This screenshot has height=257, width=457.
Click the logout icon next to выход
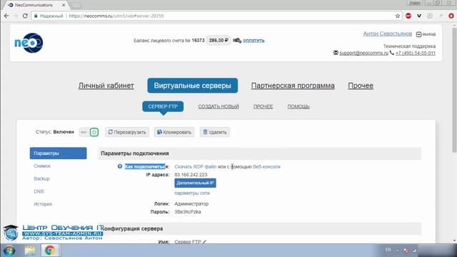[418, 34]
